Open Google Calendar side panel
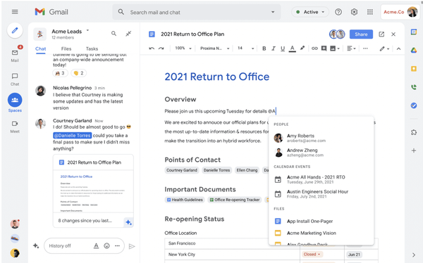The width and height of the screenshot is (423, 263). [414, 32]
